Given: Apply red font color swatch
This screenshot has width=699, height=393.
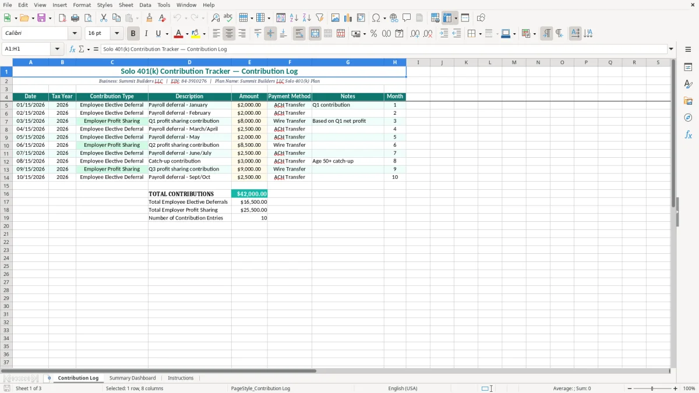Looking at the screenshot, I should (x=179, y=34).
